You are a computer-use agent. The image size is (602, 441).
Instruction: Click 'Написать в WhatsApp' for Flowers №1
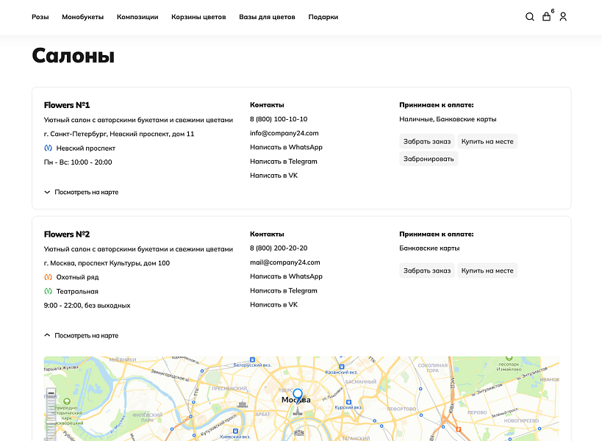tap(286, 148)
